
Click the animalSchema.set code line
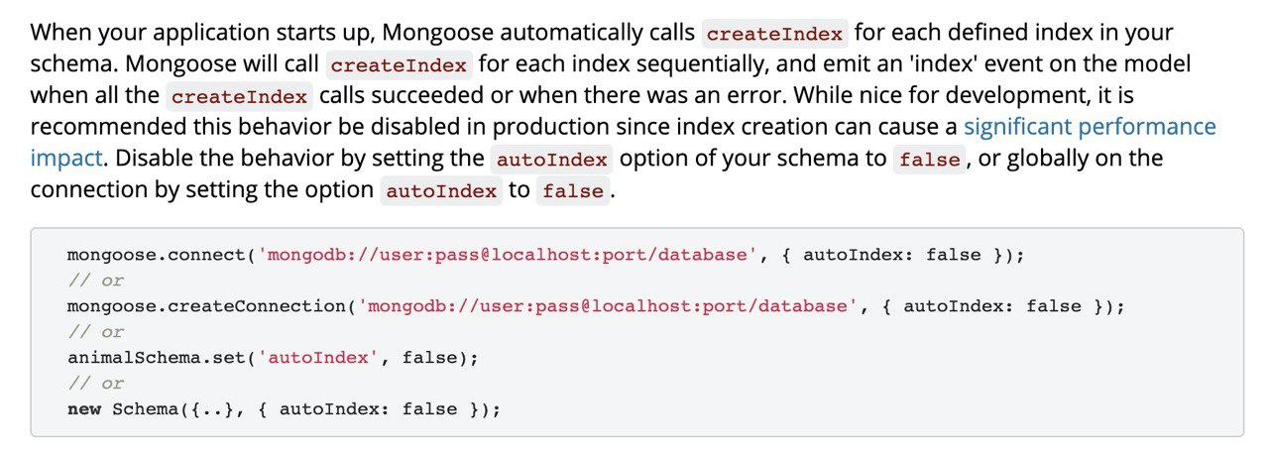[273, 358]
